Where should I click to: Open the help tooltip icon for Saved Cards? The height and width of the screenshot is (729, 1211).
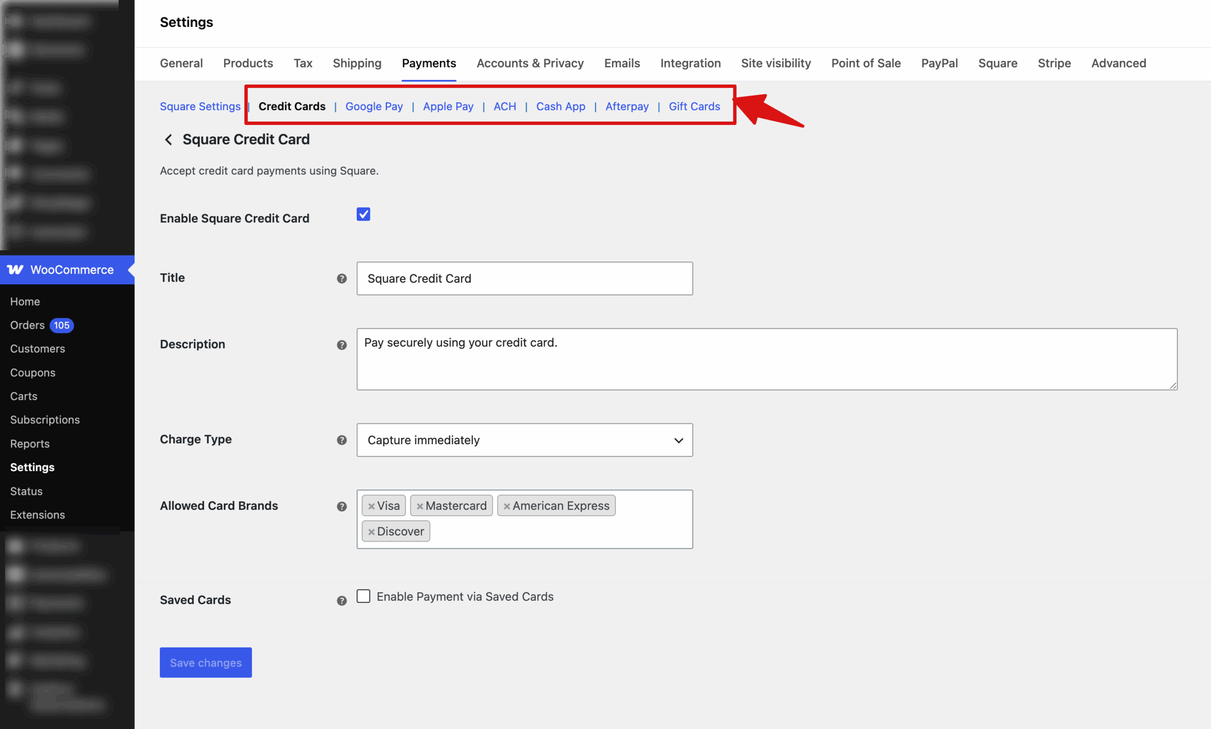(x=342, y=601)
